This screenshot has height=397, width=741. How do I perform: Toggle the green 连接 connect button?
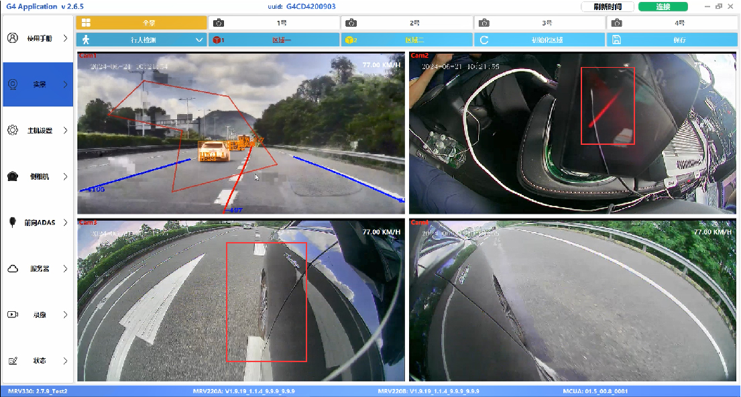click(x=663, y=7)
